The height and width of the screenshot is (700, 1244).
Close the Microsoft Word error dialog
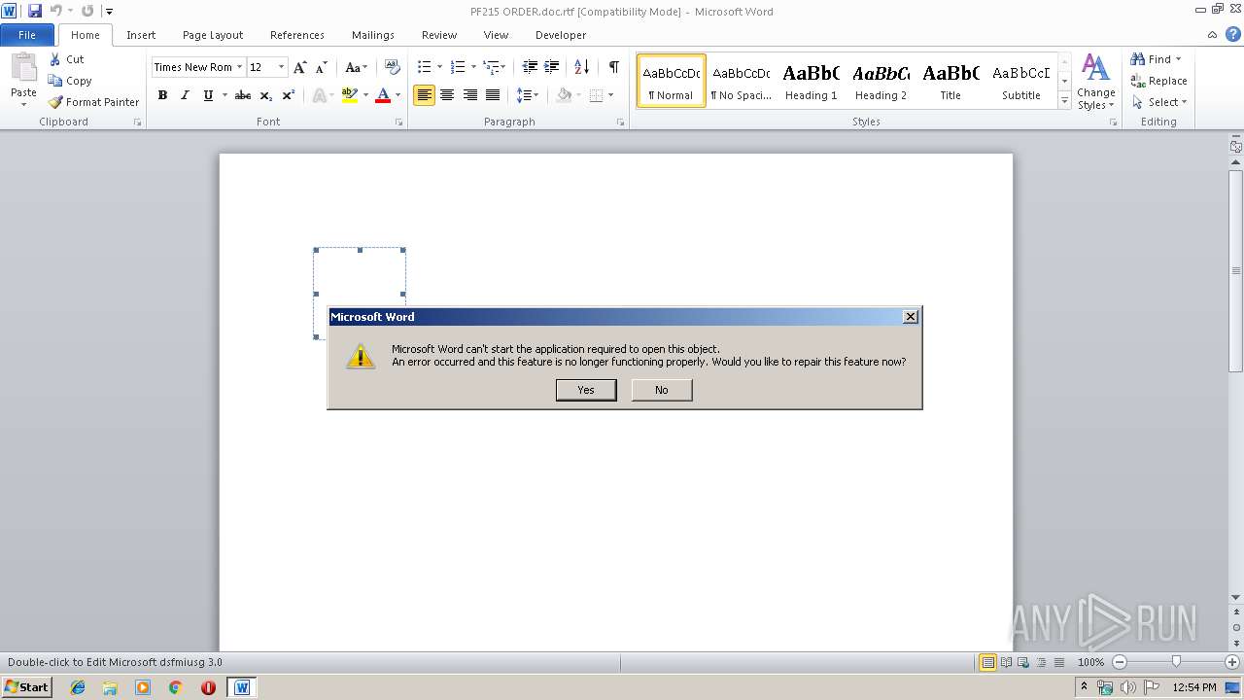[x=911, y=317]
